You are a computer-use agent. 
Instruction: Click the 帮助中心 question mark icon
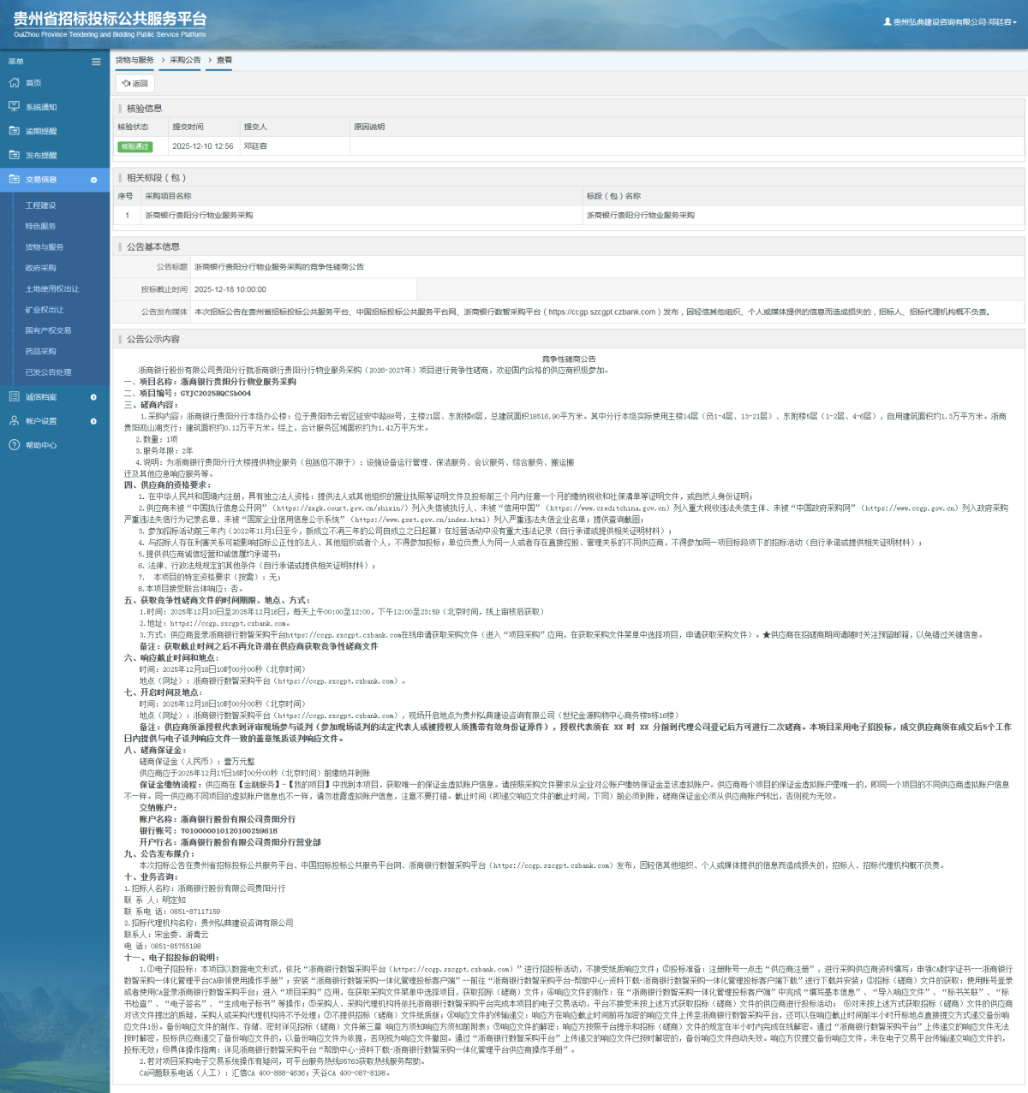[x=14, y=445]
